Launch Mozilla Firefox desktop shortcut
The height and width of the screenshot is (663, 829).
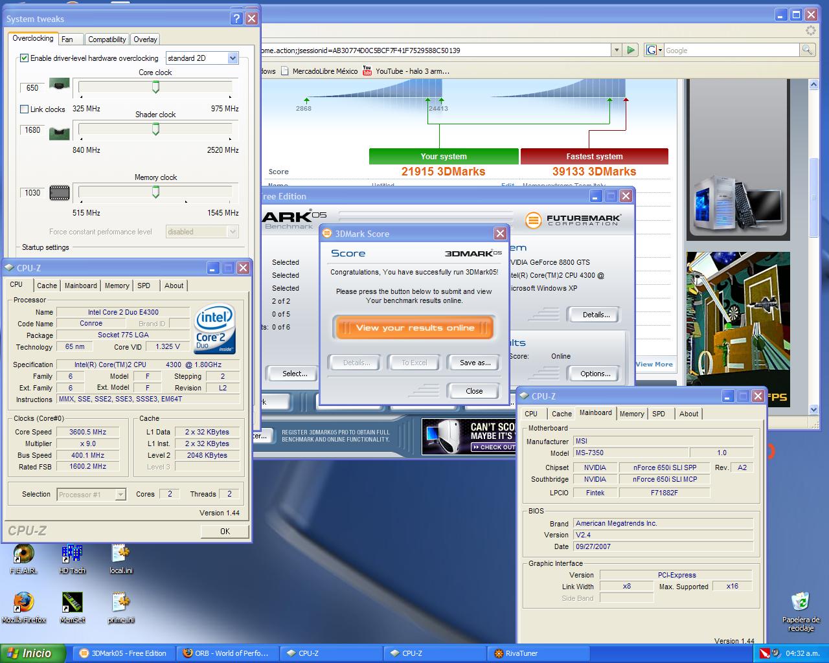point(23,607)
